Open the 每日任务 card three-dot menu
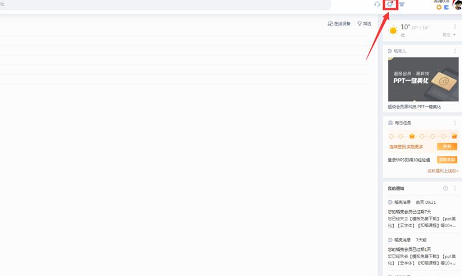The height and width of the screenshot is (276, 462). [x=455, y=122]
